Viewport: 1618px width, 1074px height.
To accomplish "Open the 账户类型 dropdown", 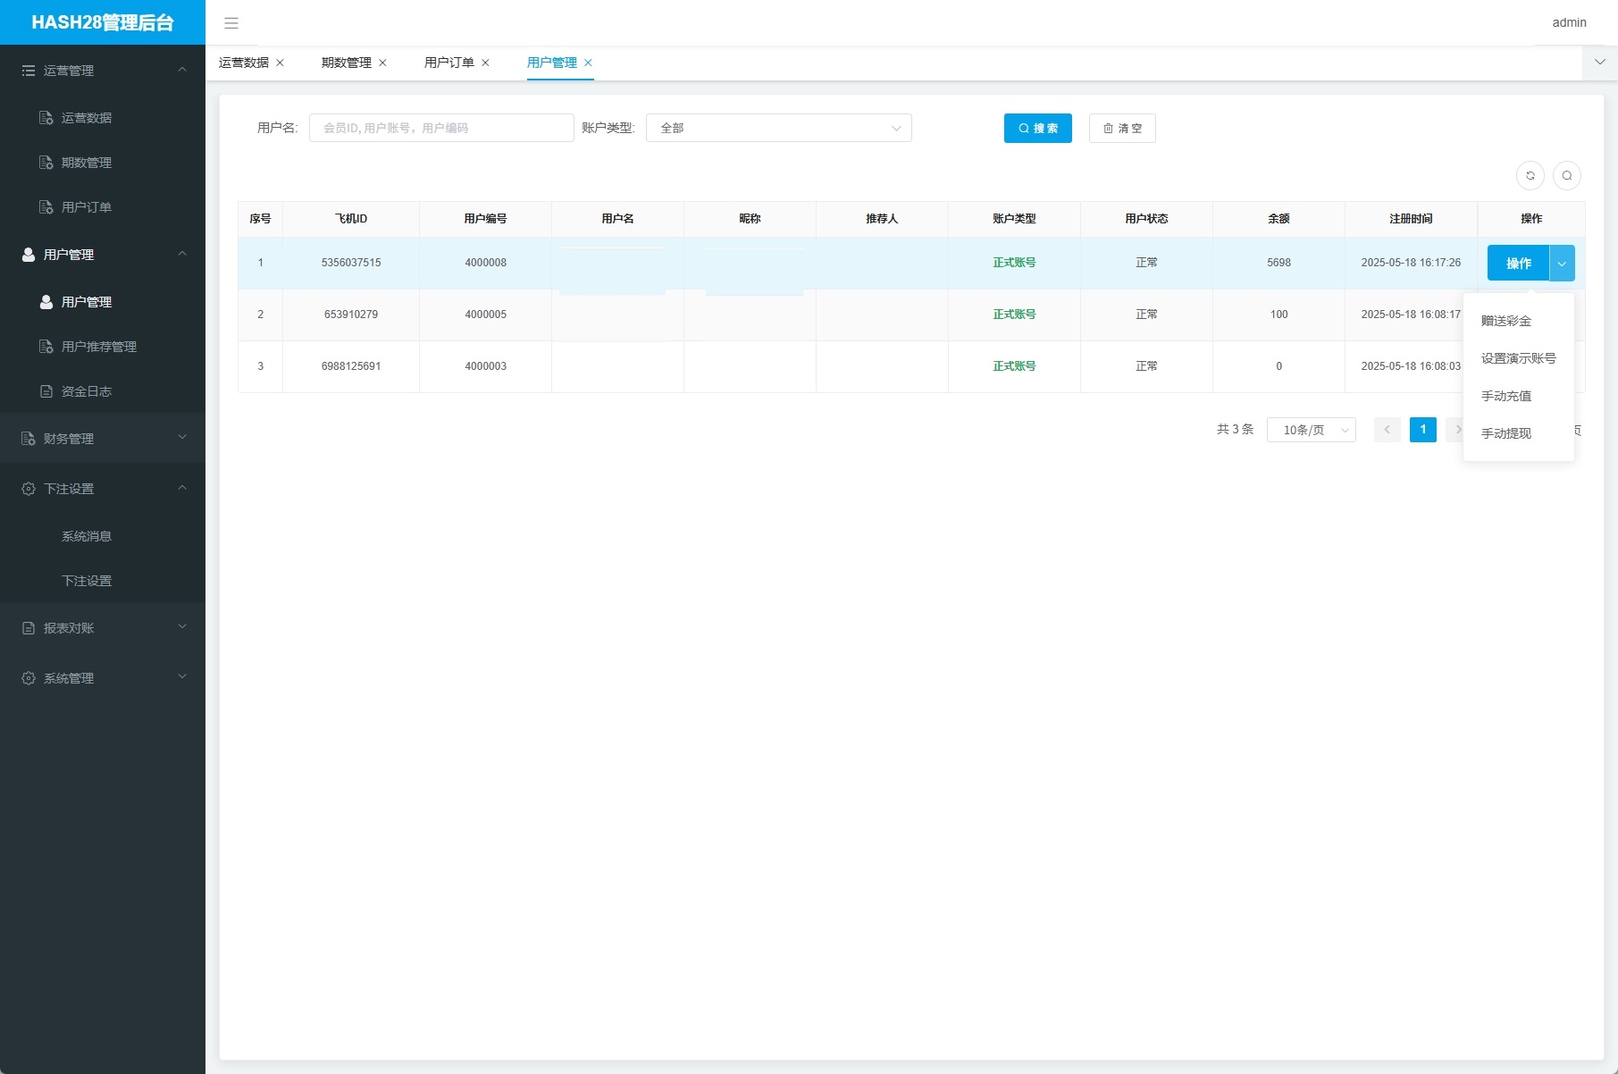I will pos(778,128).
